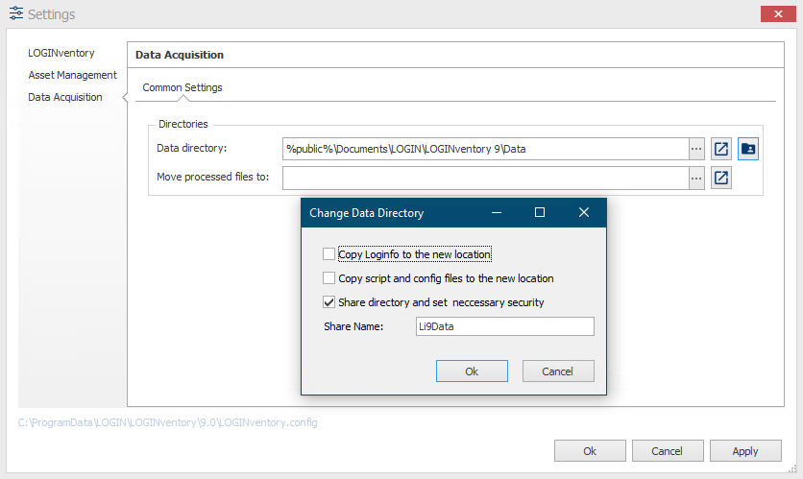The image size is (803, 479).
Task: Click the Settings sliders icon in title bar
Action: coord(16,13)
